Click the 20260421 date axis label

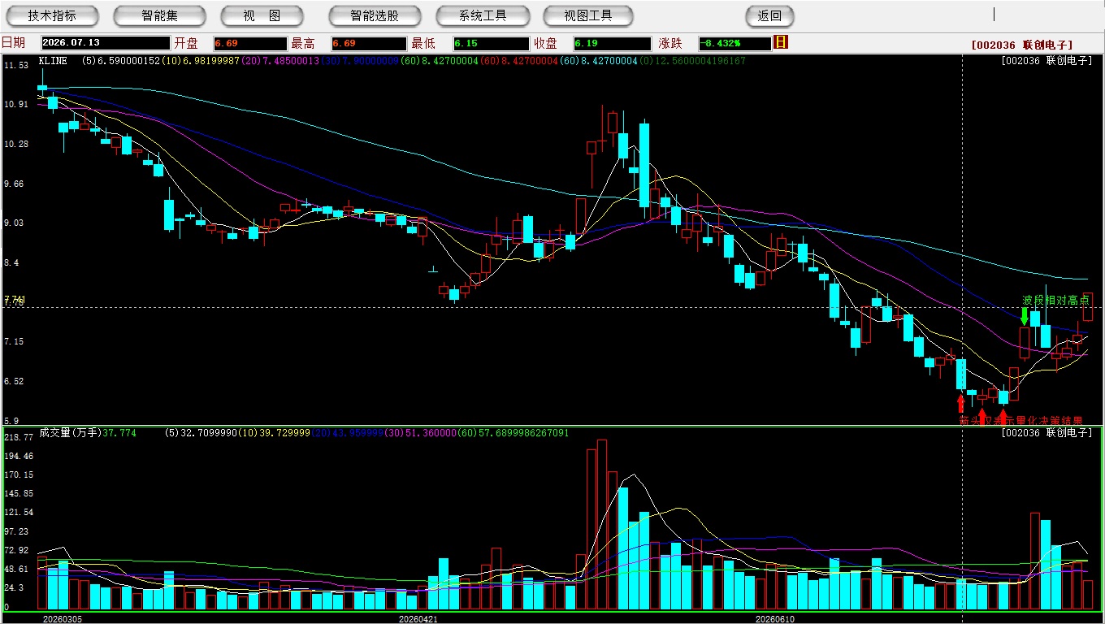coord(418,619)
